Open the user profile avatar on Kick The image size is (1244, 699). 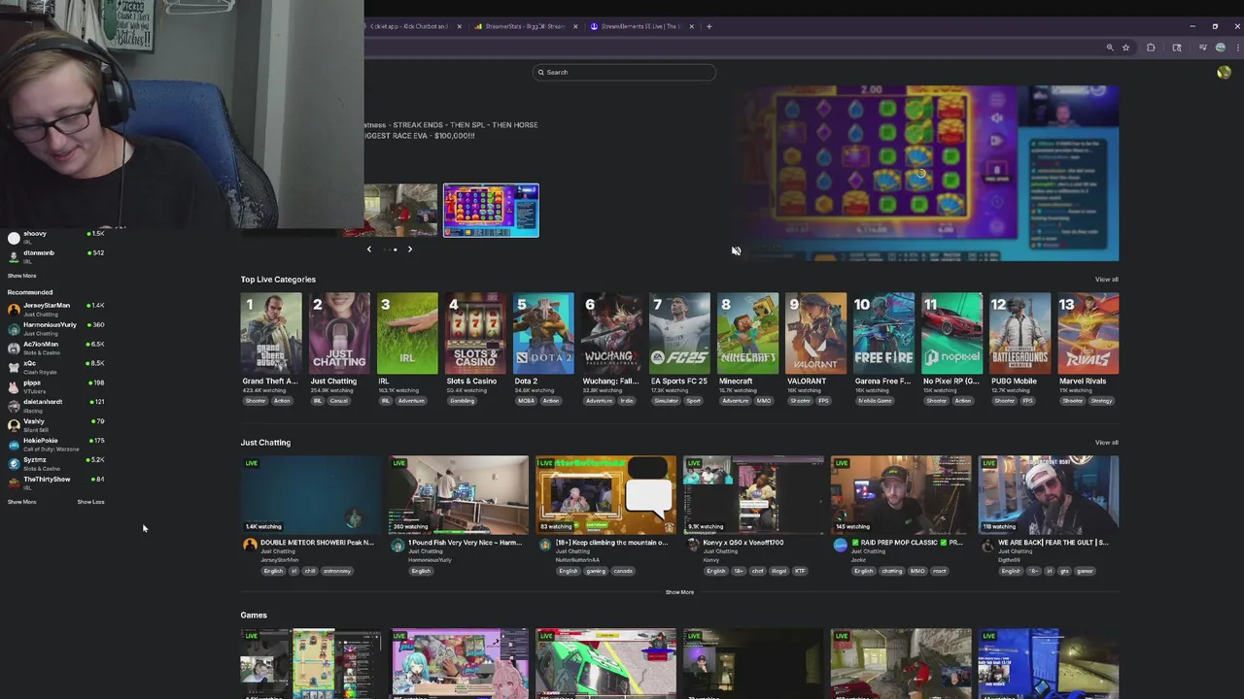pyautogui.click(x=1224, y=73)
